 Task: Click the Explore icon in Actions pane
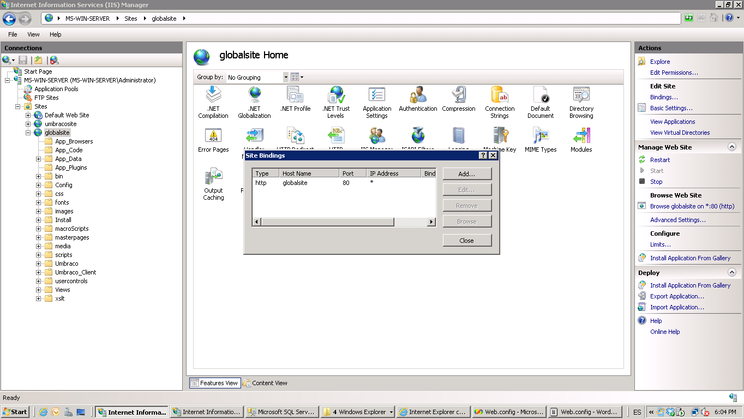[642, 62]
